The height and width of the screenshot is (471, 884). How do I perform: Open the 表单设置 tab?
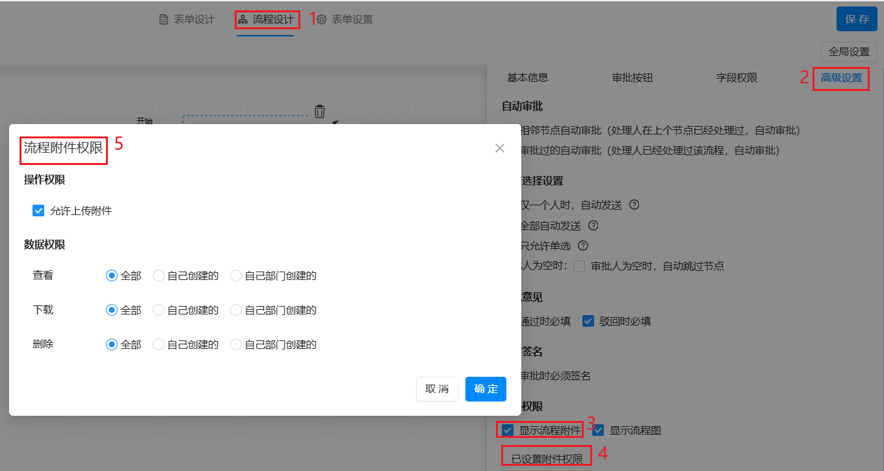point(345,19)
